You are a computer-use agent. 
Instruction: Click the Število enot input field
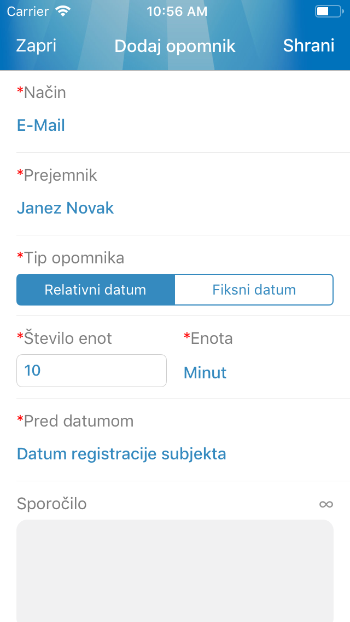[91, 371]
